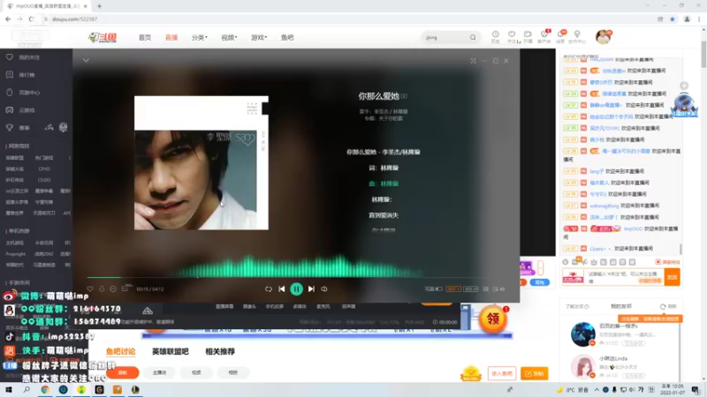Skip to the next track in player

[311, 289]
